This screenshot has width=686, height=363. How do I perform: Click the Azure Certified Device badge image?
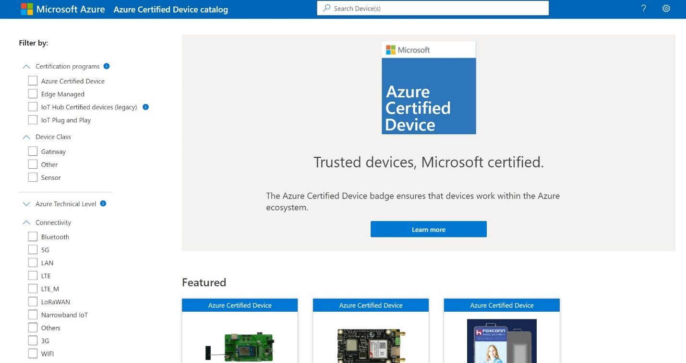pyautogui.click(x=429, y=88)
